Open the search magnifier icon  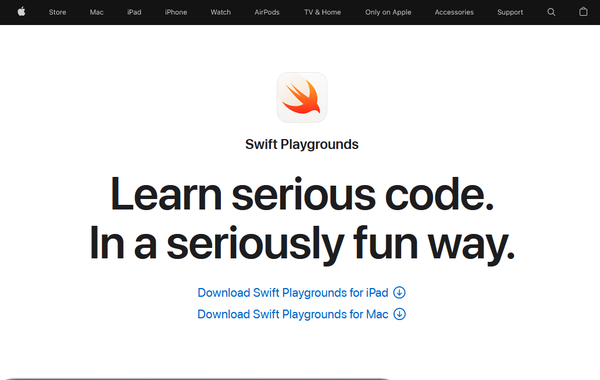(551, 12)
